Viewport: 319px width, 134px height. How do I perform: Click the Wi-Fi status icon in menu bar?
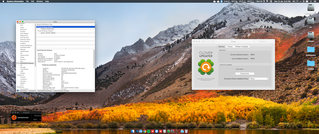pos(266,1)
